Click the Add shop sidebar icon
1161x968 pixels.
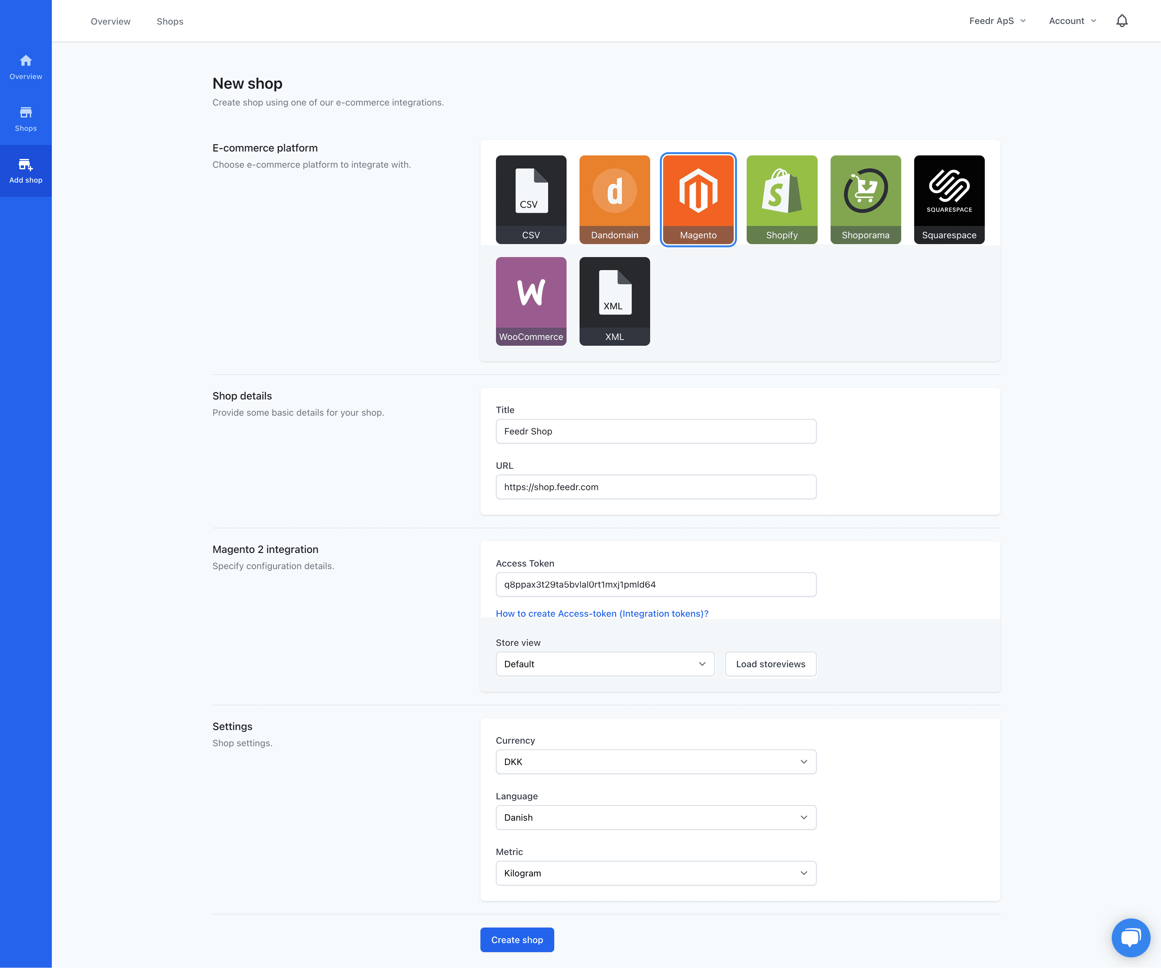[x=26, y=170]
